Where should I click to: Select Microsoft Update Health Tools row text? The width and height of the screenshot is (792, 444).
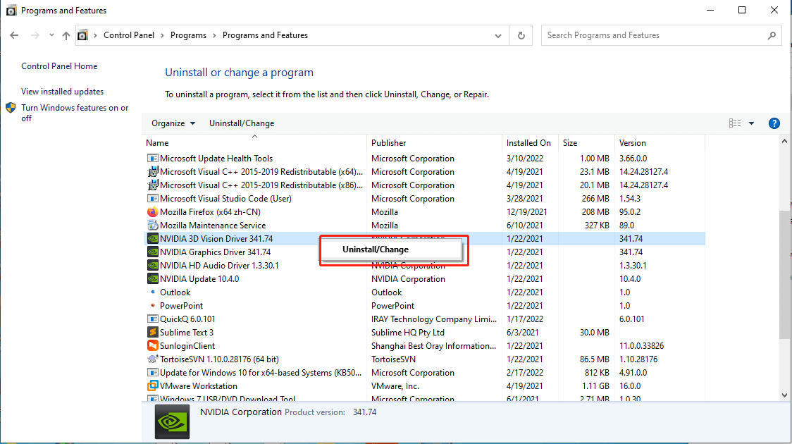coord(216,159)
